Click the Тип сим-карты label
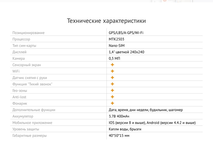 (24, 46)
